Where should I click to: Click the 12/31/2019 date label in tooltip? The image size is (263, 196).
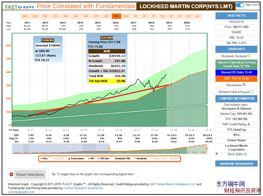tap(107, 38)
